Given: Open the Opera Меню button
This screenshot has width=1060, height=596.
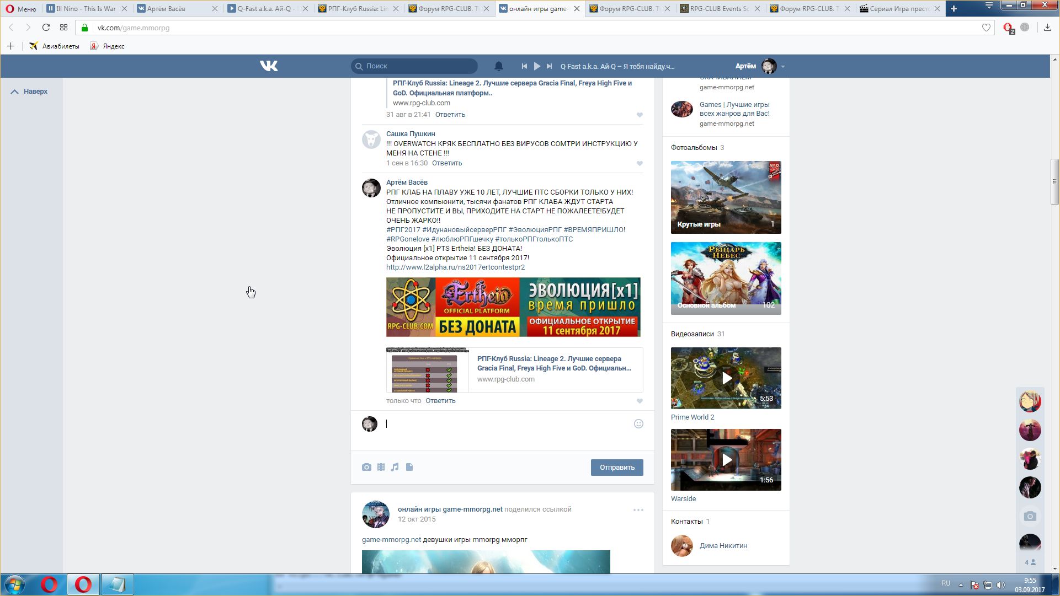Looking at the screenshot, I should click(x=21, y=9).
